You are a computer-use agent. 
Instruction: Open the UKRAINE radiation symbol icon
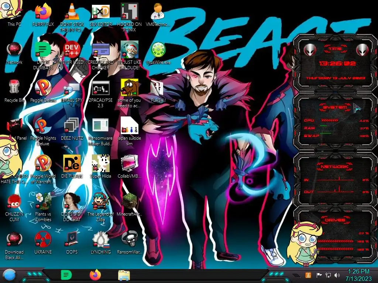(43, 243)
